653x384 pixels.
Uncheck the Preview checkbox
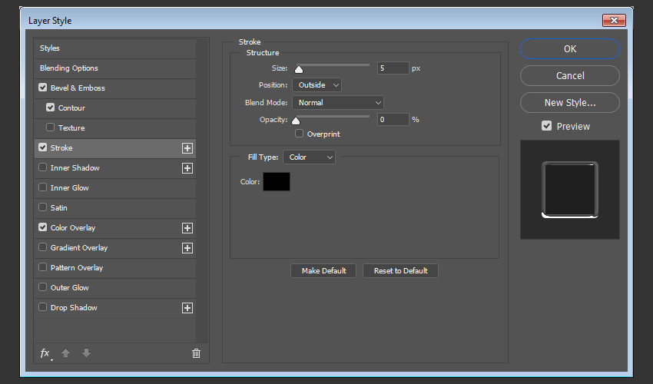[546, 126]
